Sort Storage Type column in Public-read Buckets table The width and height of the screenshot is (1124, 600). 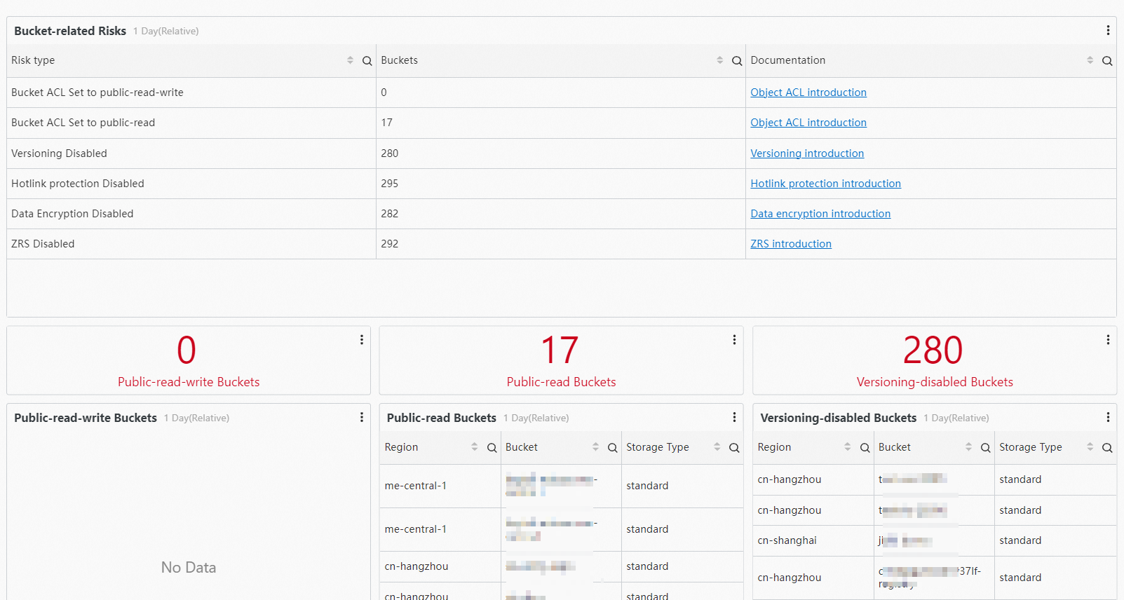pyautogui.click(x=717, y=447)
